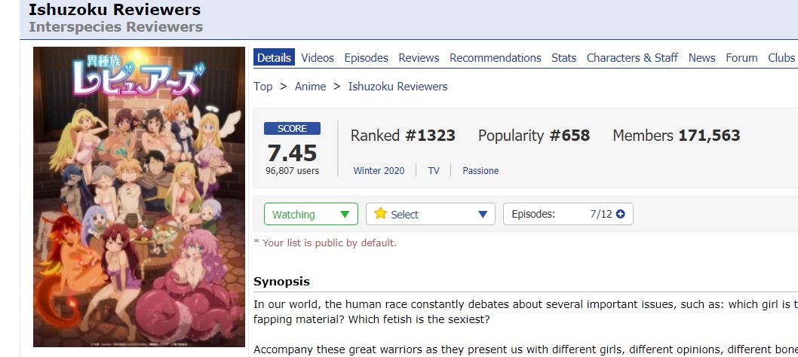798x357 pixels.
Task: Open the Recommendations tab
Action: [x=496, y=58]
